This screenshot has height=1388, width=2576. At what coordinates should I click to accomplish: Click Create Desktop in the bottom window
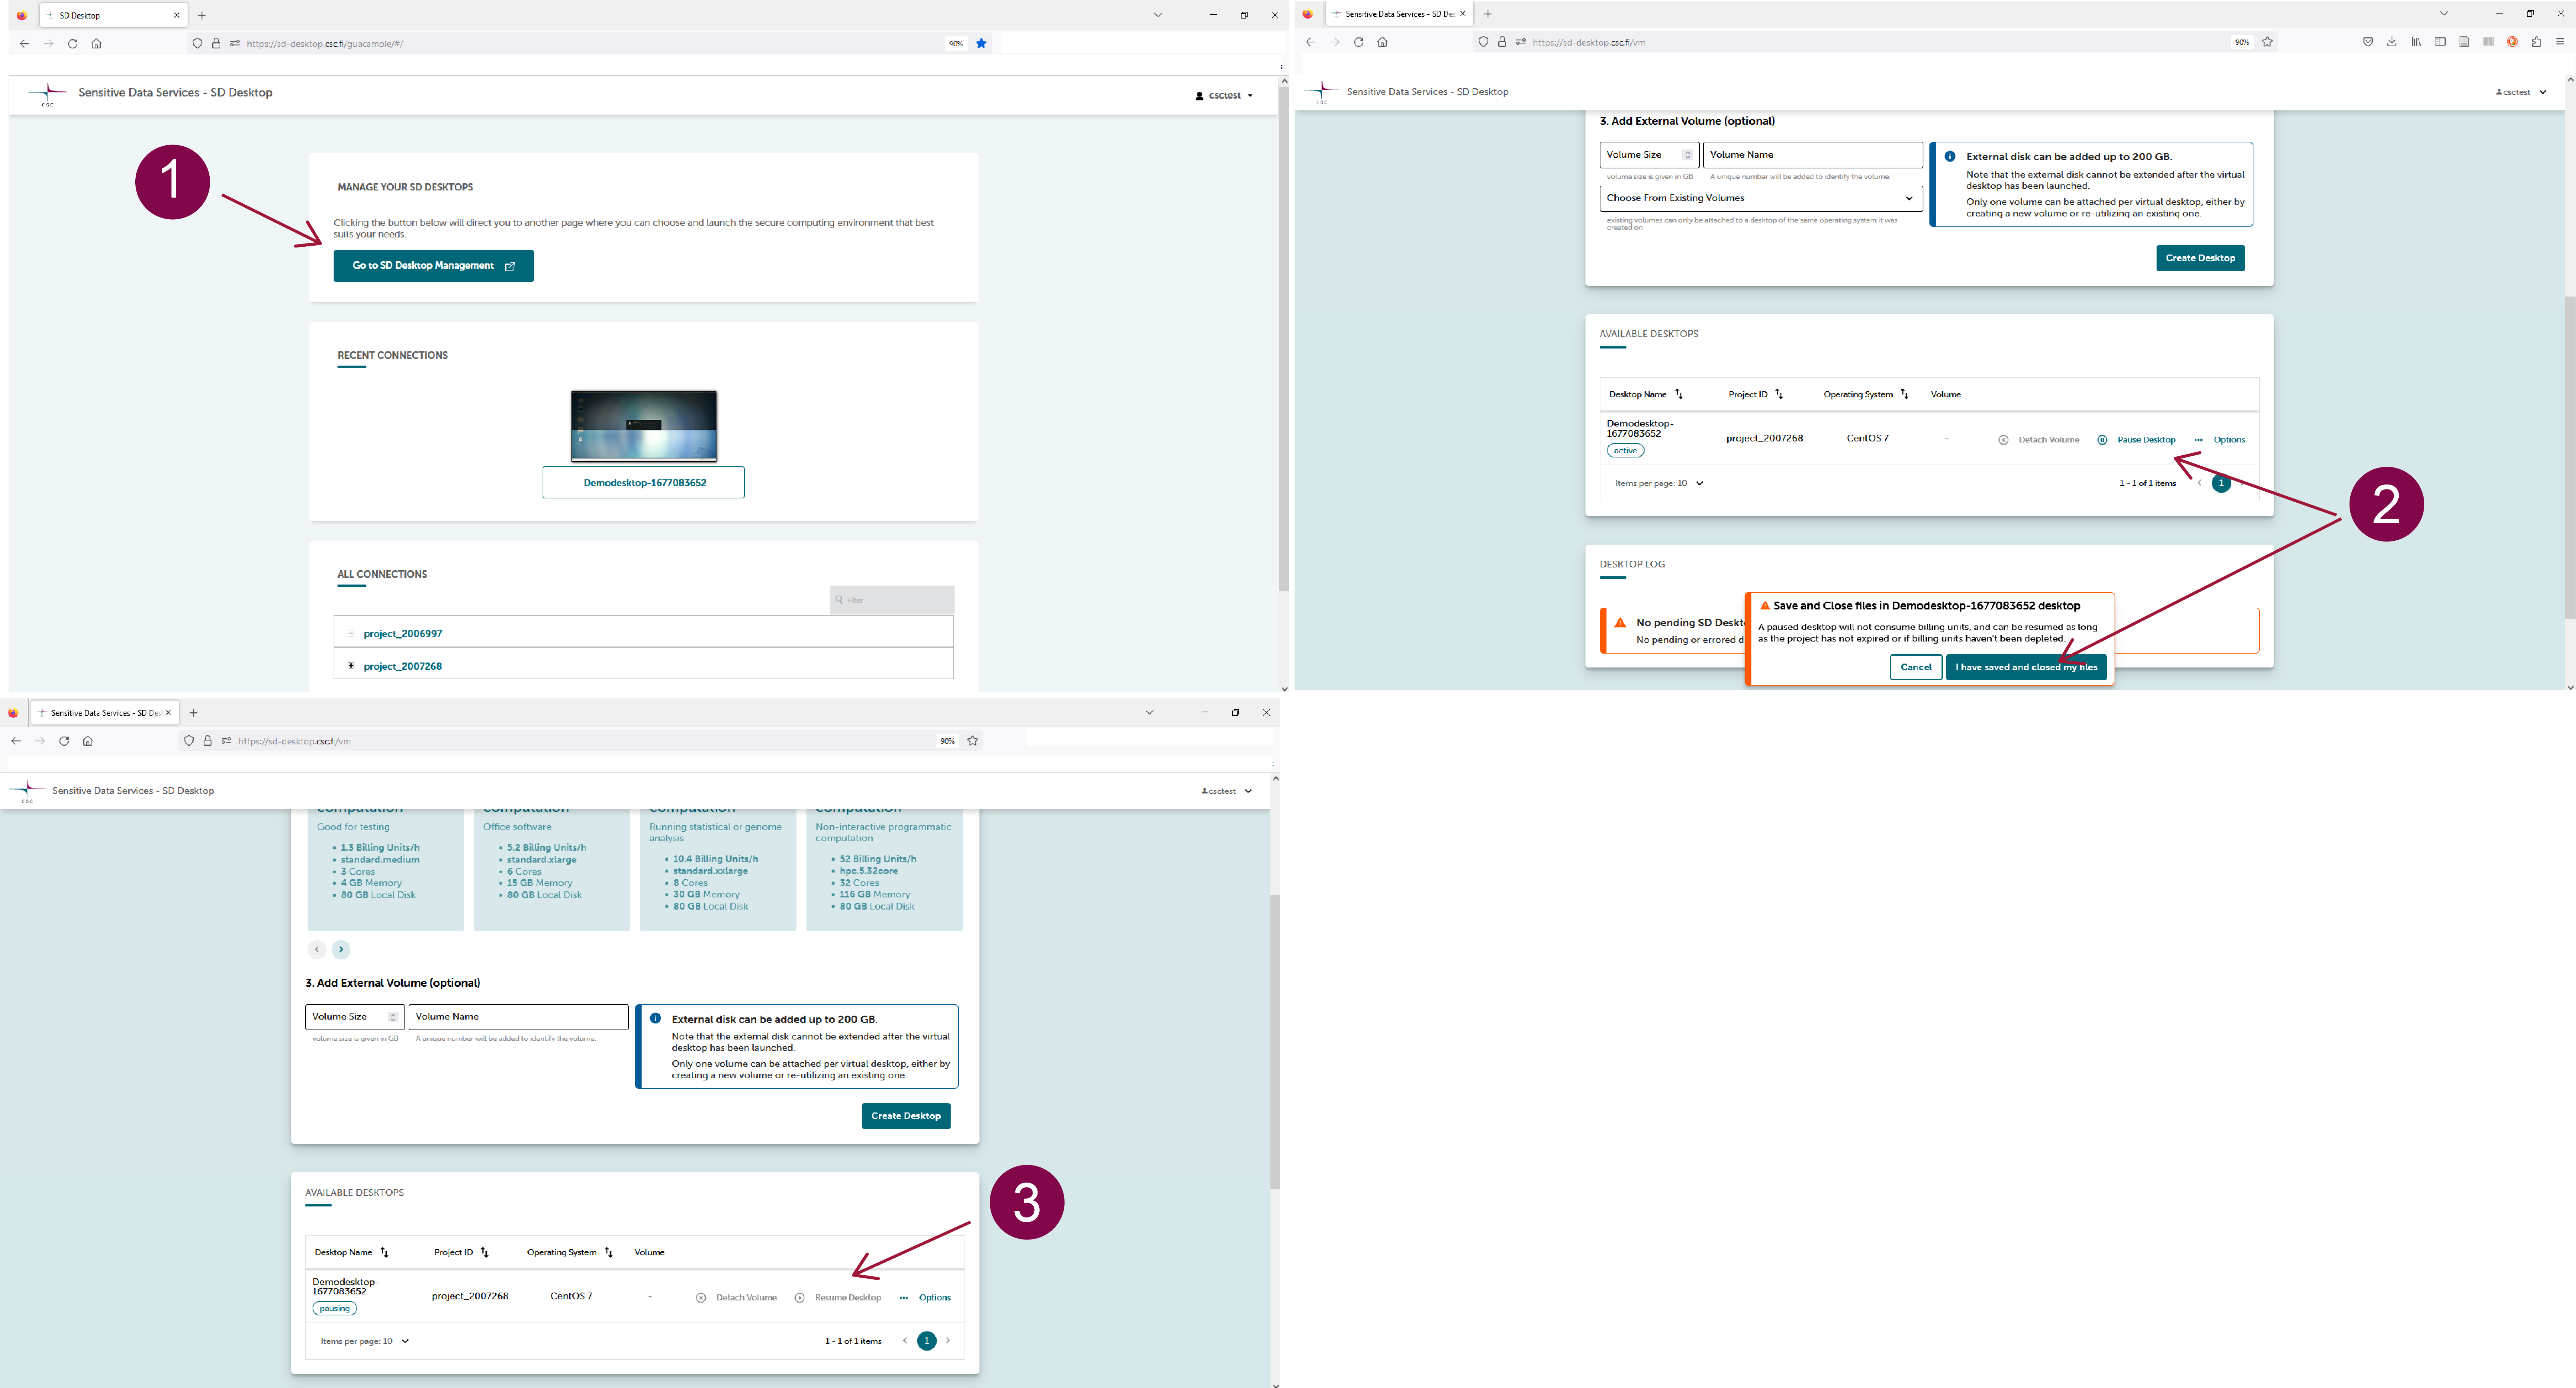click(x=906, y=1116)
